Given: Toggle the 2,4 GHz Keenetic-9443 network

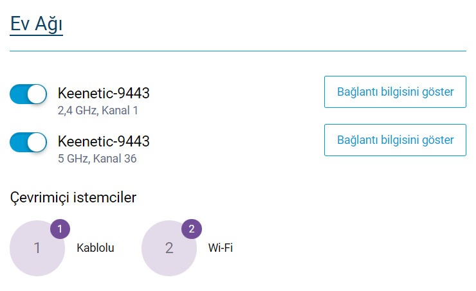Looking at the screenshot, I should coord(28,94).
